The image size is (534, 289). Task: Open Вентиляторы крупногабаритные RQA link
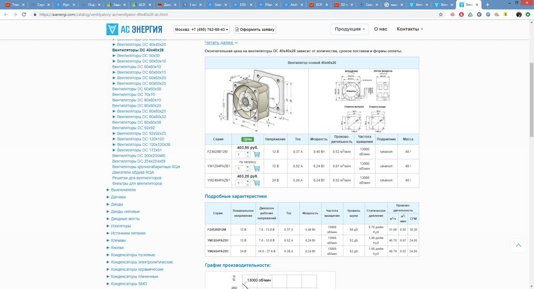[x=146, y=167]
